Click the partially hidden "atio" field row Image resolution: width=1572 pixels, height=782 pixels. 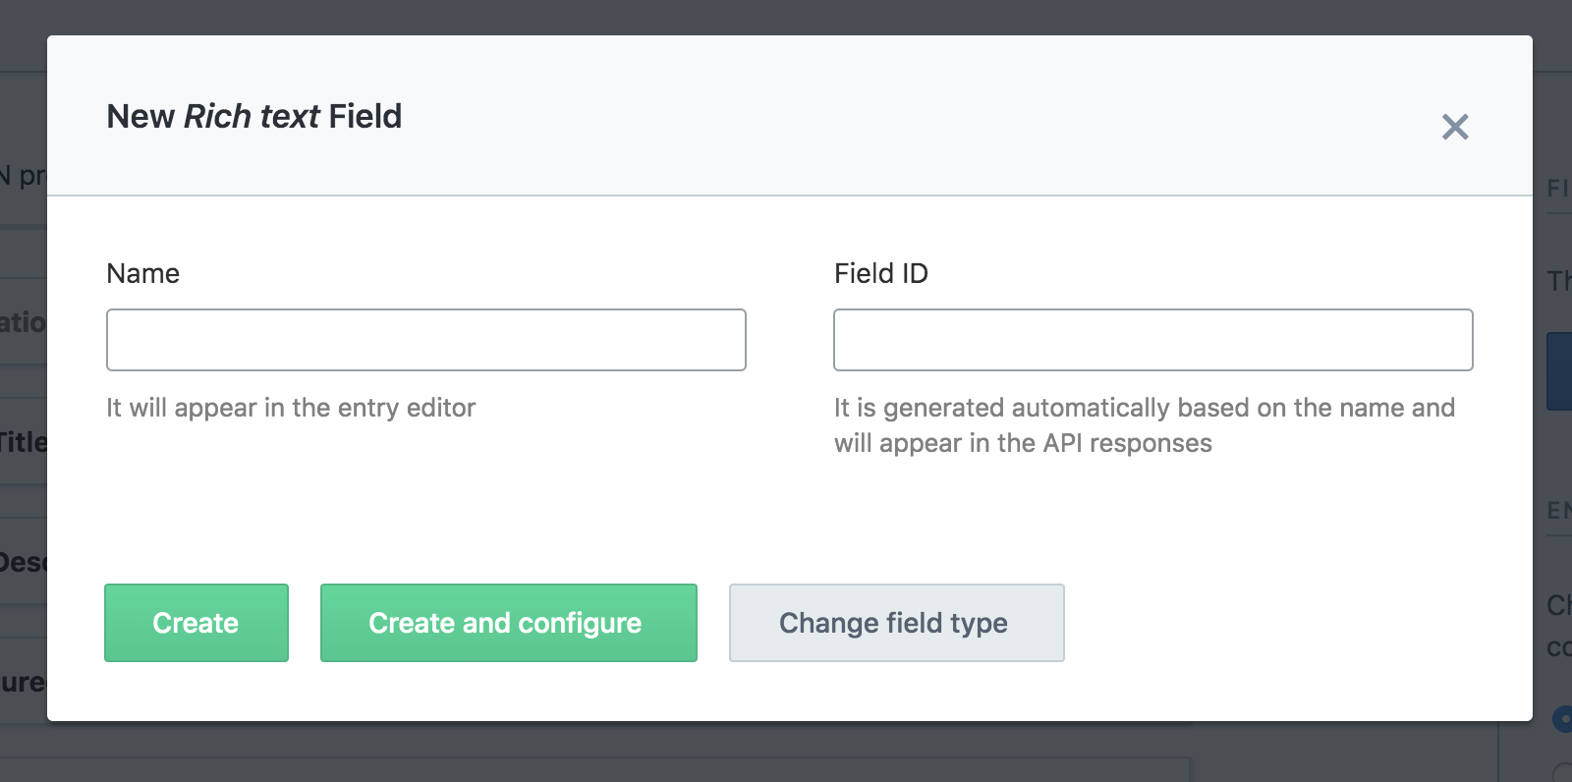pos(23,322)
